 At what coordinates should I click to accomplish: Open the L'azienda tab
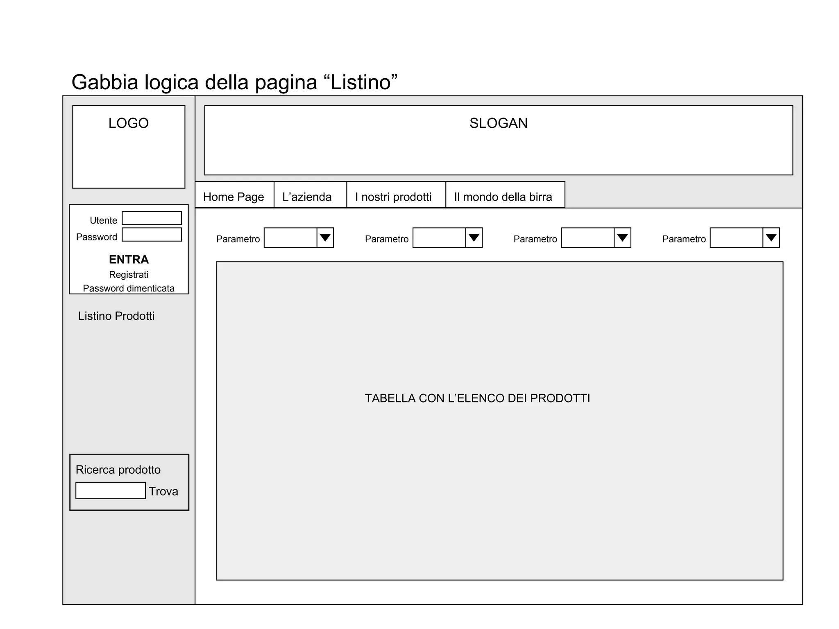click(x=310, y=195)
